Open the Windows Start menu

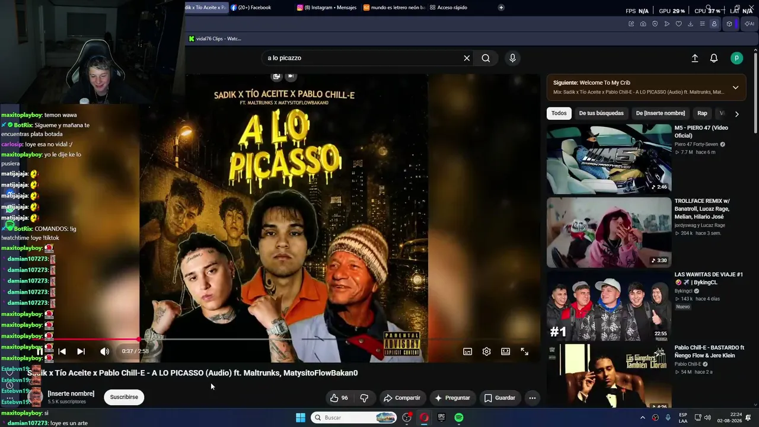tap(301, 418)
